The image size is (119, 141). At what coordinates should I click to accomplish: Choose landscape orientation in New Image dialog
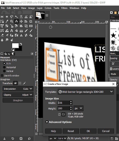pos(63,114)
